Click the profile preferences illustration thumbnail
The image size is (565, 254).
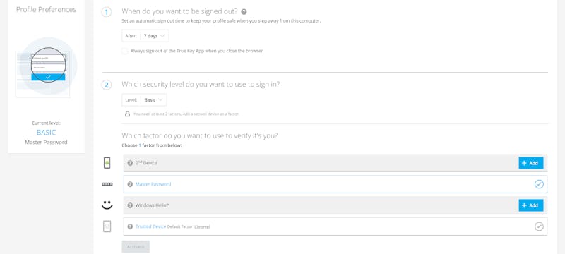click(46, 67)
